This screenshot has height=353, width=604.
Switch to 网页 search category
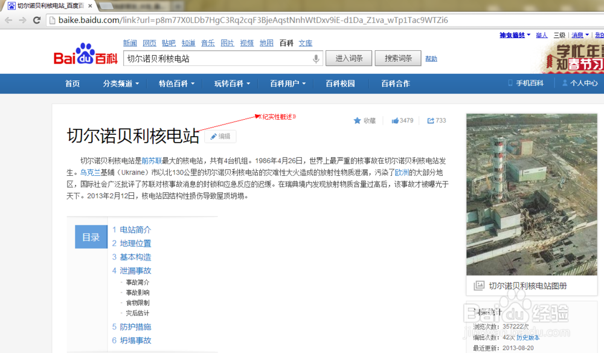[149, 43]
